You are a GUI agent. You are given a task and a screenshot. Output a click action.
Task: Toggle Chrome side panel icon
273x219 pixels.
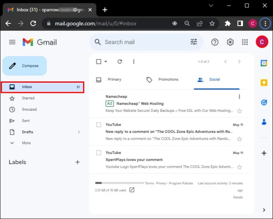[240, 23]
